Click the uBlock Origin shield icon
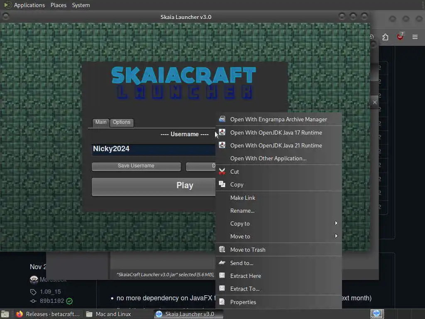Image resolution: width=425 pixels, height=319 pixels. tap(400, 37)
